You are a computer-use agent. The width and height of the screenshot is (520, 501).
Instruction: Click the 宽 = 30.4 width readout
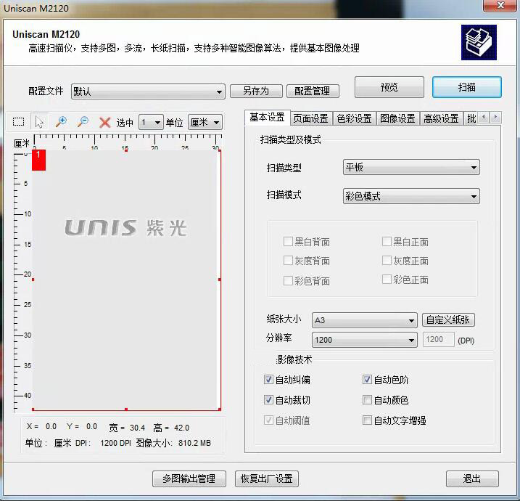point(127,428)
